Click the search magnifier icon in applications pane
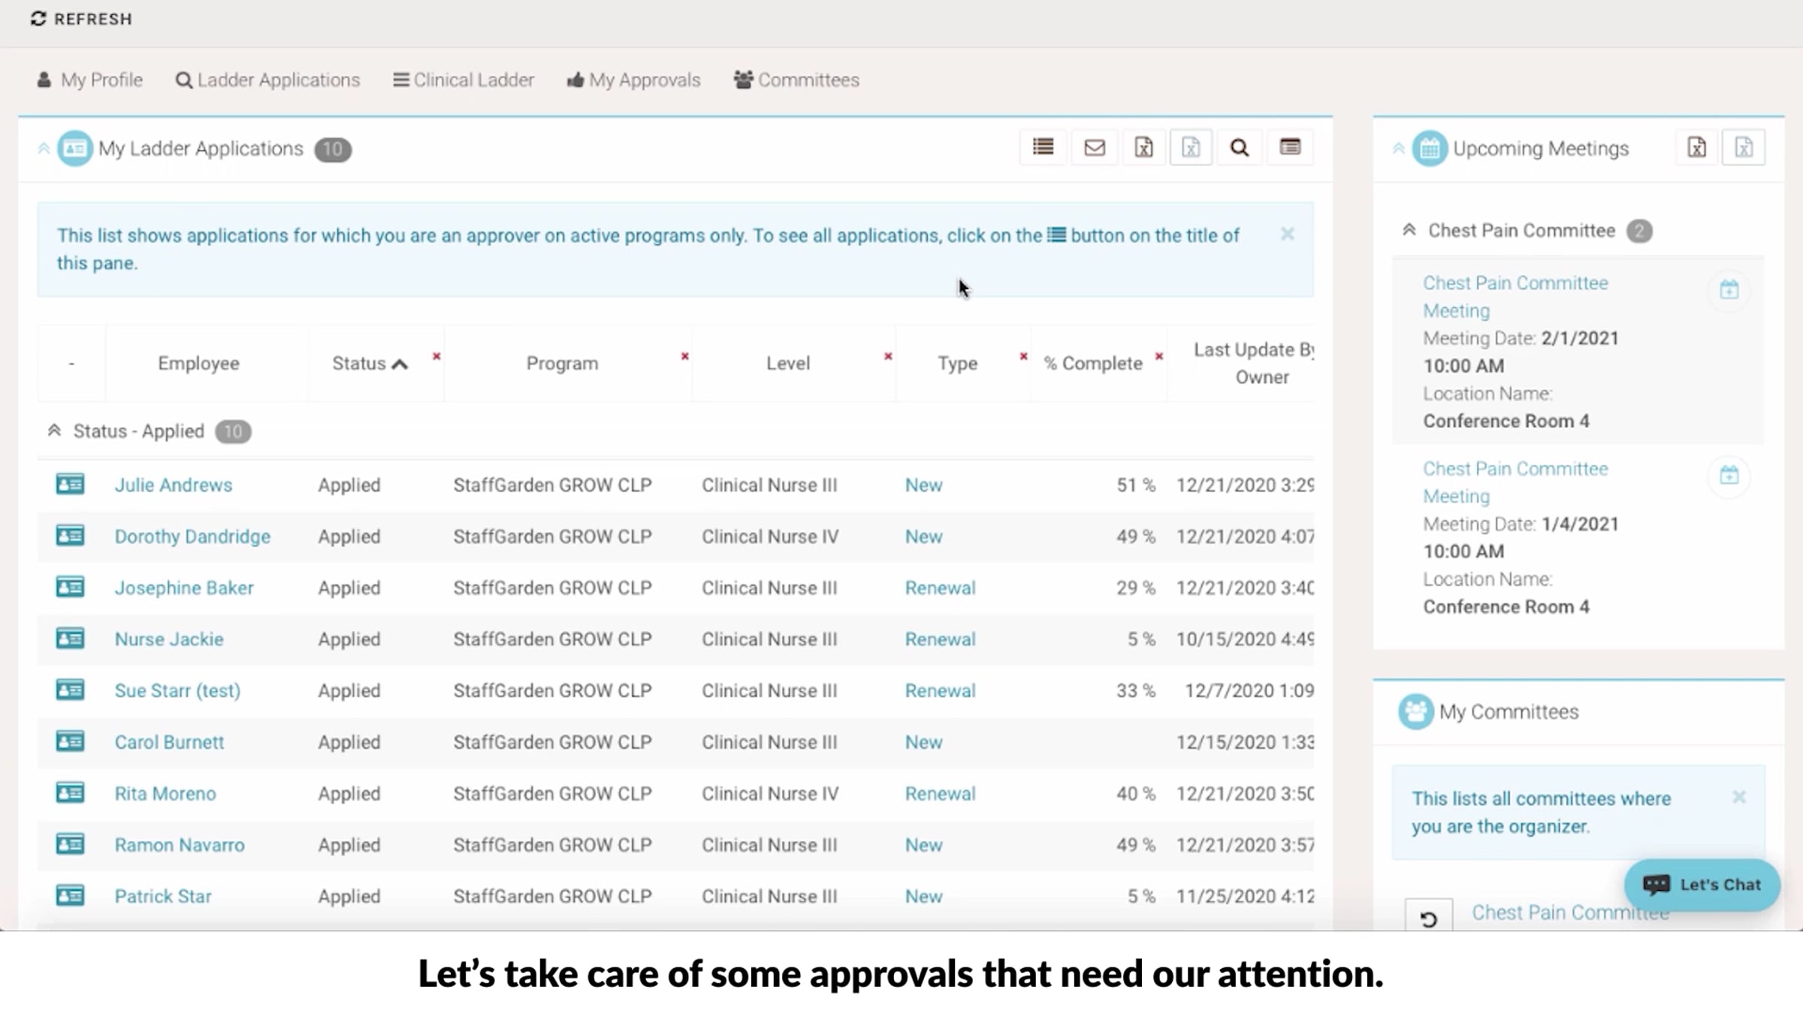The width and height of the screenshot is (1803, 1014). (1240, 147)
